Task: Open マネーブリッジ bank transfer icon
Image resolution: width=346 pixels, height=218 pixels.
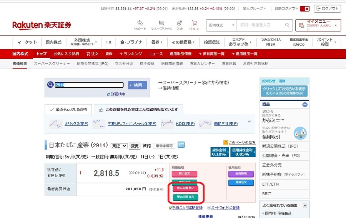Action: click(x=161, y=25)
